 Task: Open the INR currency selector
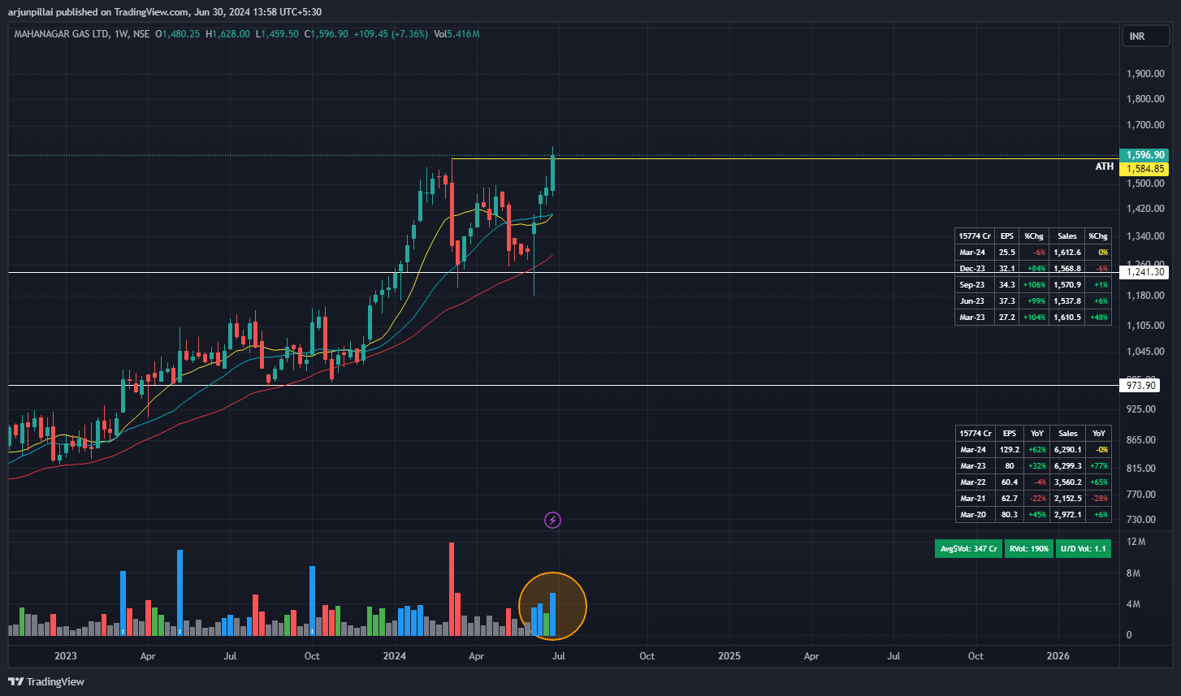tap(1144, 36)
